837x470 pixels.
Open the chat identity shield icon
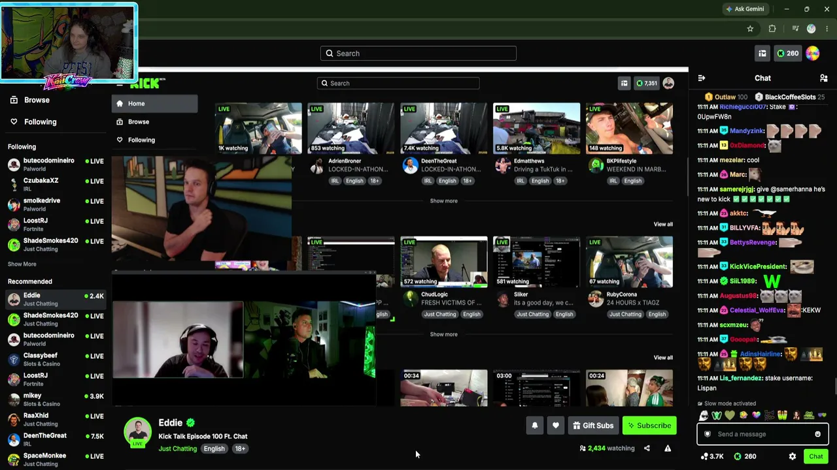coord(707,434)
